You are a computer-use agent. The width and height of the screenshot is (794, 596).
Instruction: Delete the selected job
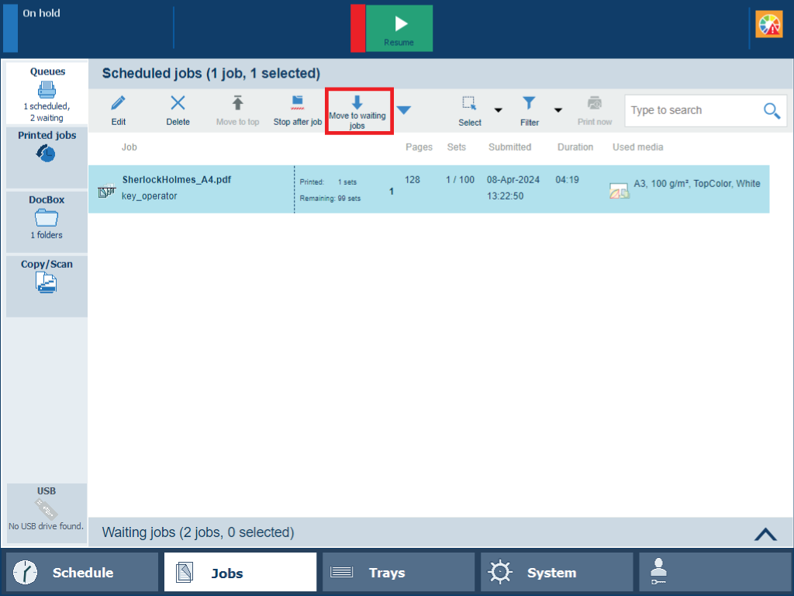[x=178, y=103]
